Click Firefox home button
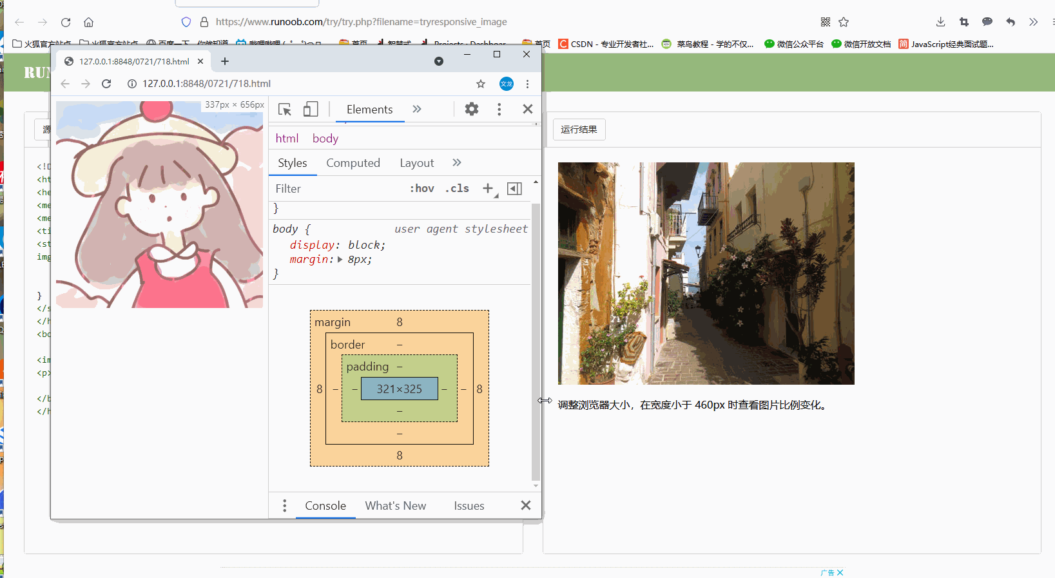The width and height of the screenshot is (1055, 578). (89, 22)
